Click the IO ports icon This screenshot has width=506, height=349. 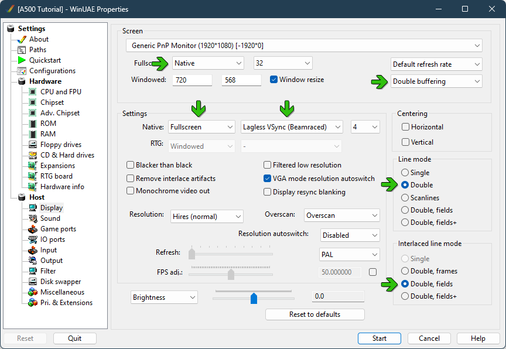click(x=33, y=239)
